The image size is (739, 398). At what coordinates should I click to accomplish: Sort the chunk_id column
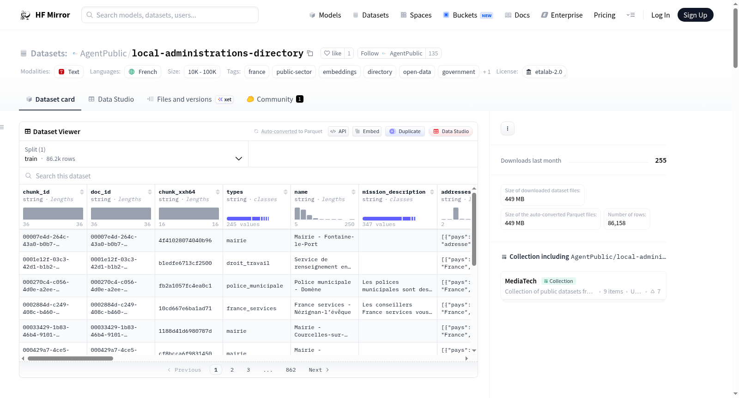[82, 192]
